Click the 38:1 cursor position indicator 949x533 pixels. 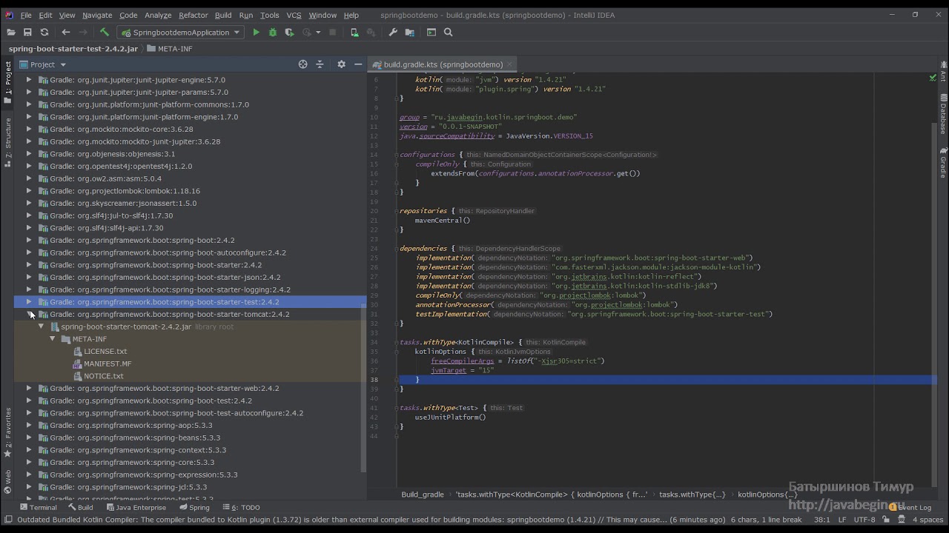[x=821, y=520]
